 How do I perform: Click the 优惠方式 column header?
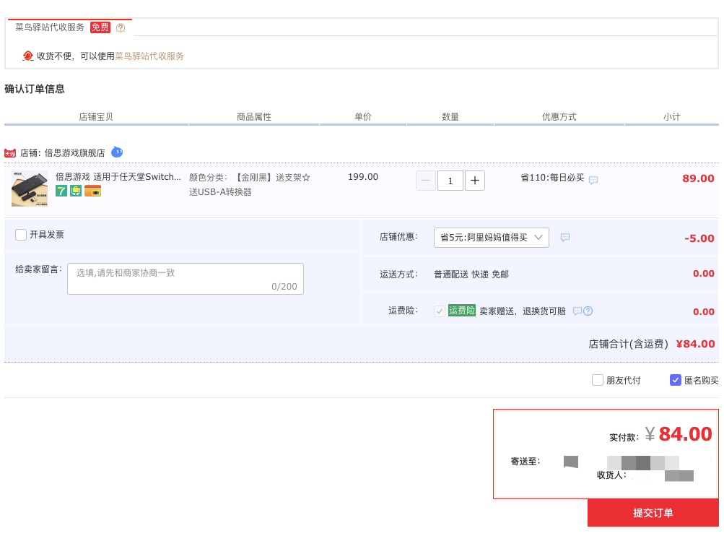[x=559, y=117]
